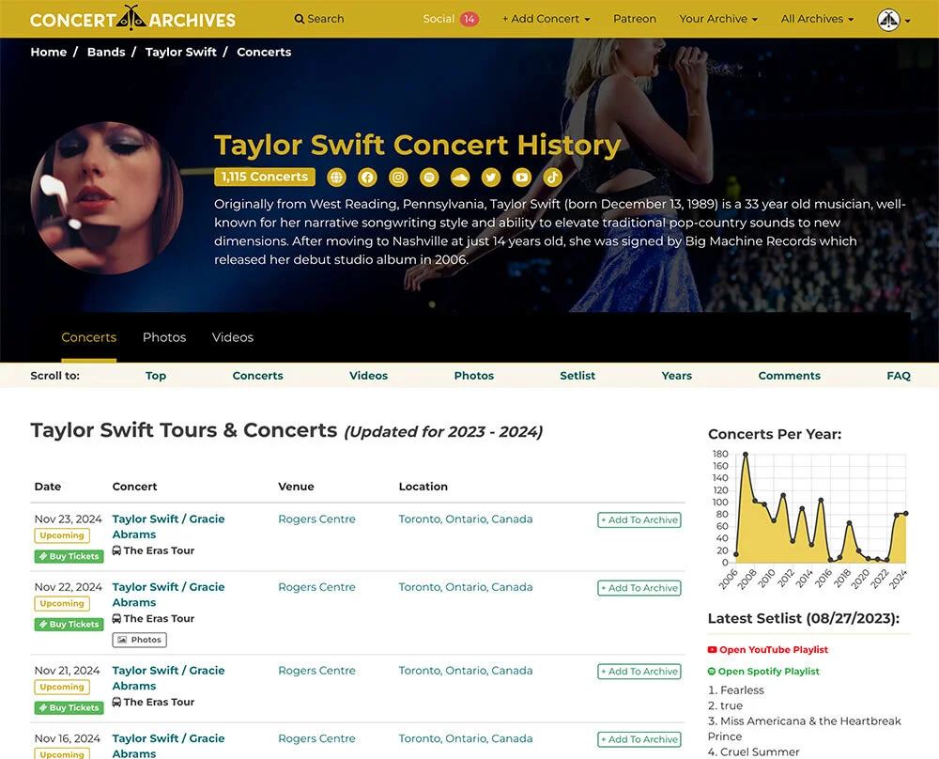Expand the Your Archive dropdown
The image size is (939, 759).
[718, 19]
